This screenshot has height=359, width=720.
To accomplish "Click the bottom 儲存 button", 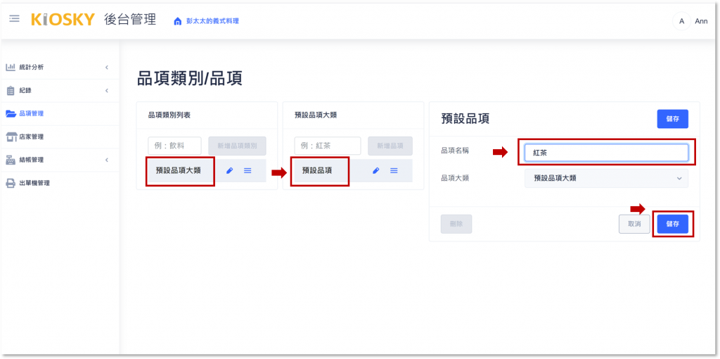I will [x=673, y=224].
